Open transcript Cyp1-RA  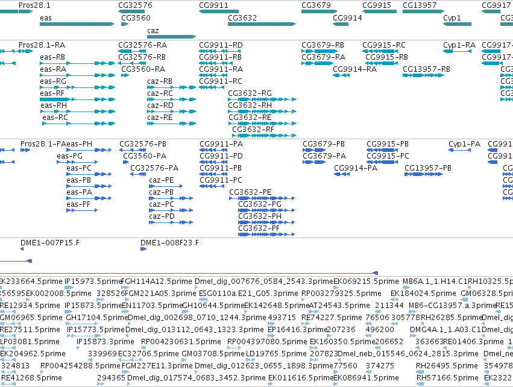tap(459, 45)
